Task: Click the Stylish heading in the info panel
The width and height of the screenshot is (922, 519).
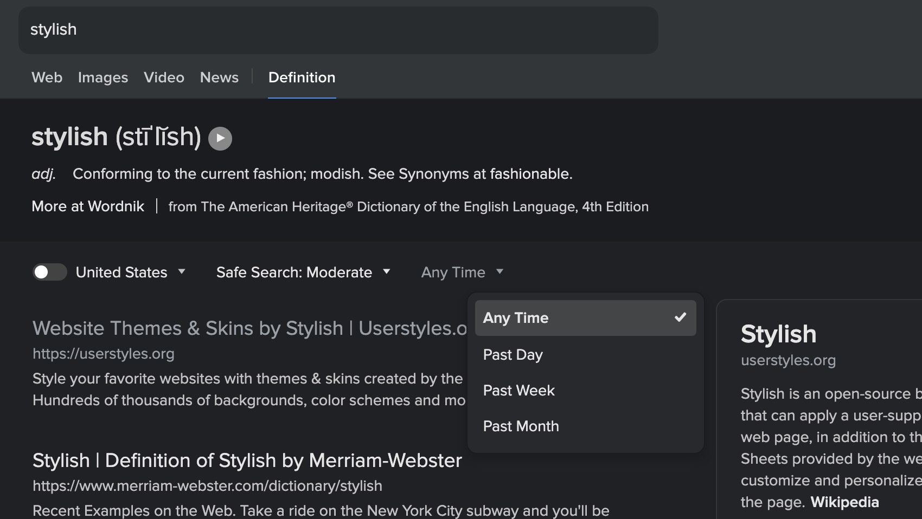Action: [778, 334]
